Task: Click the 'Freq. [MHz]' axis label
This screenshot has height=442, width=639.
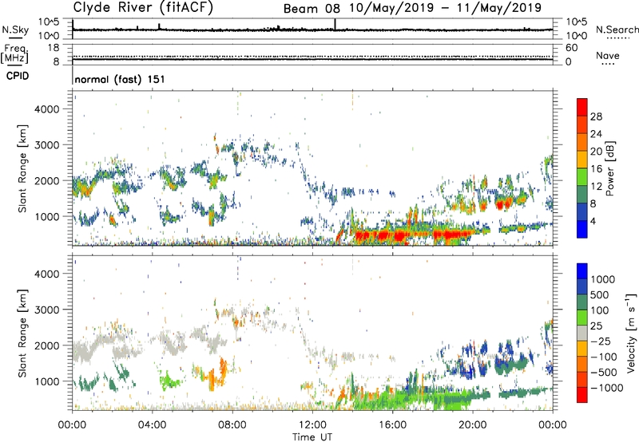Action: pyautogui.click(x=15, y=53)
